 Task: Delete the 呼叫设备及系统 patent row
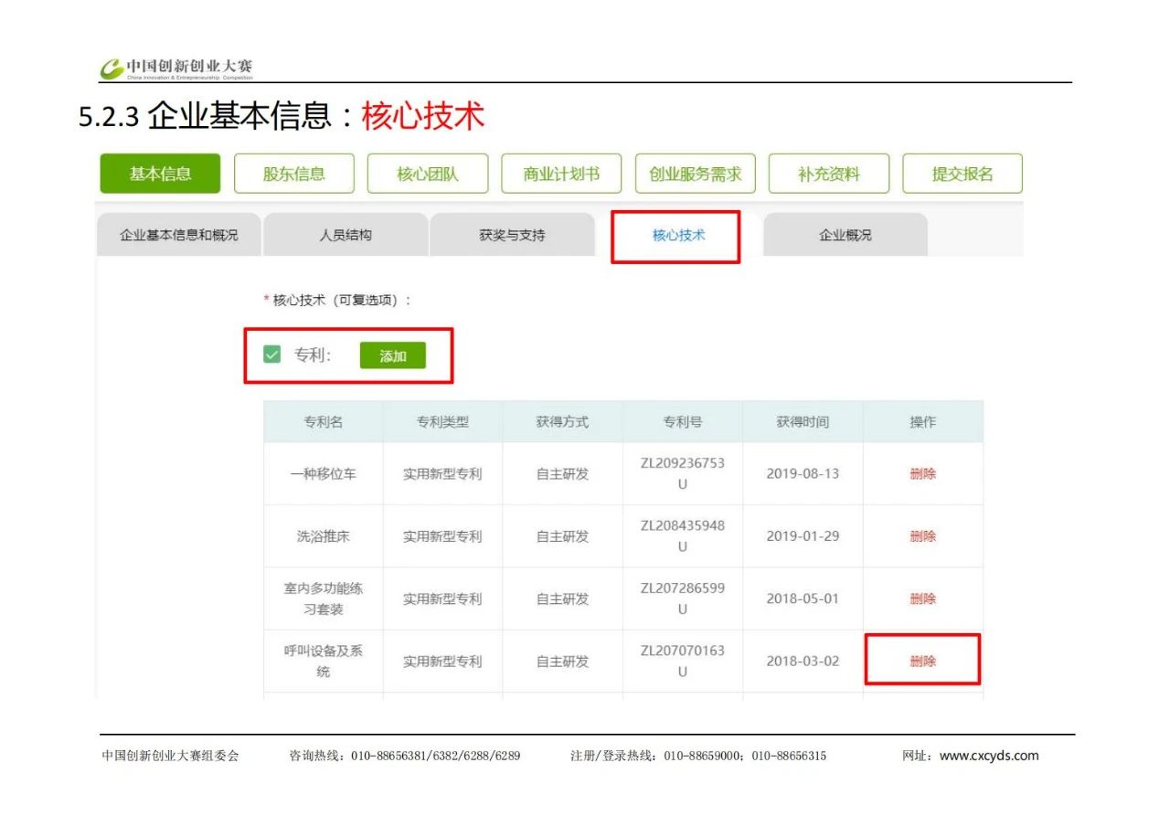[x=922, y=661]
